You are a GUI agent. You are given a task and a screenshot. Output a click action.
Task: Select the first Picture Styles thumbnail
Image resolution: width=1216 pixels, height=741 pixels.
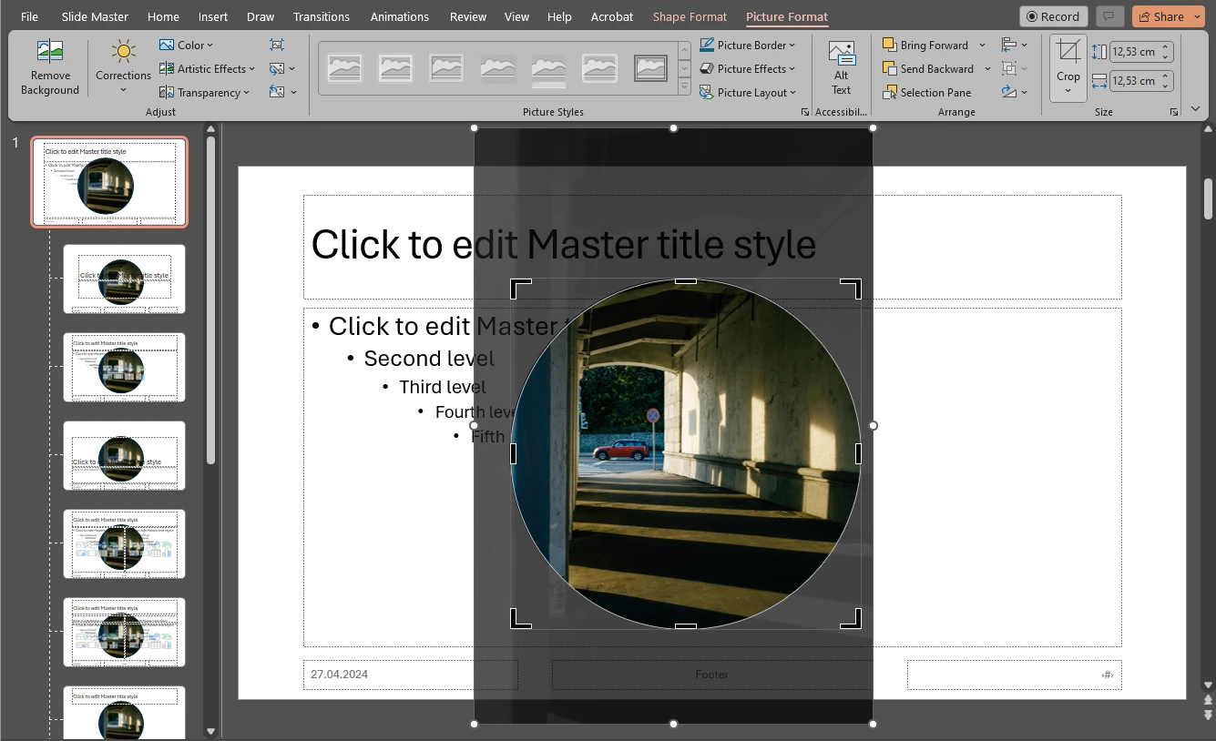click(344, 68)
